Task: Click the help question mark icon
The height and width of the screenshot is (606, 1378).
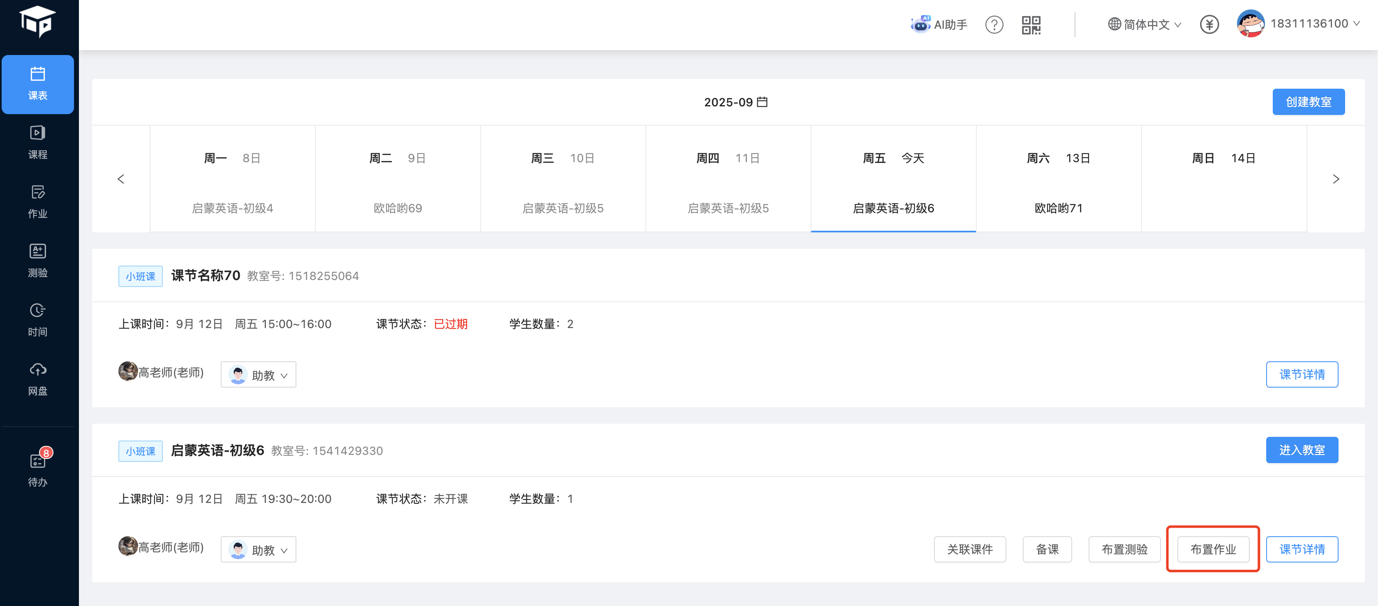Action: point(994,25)
